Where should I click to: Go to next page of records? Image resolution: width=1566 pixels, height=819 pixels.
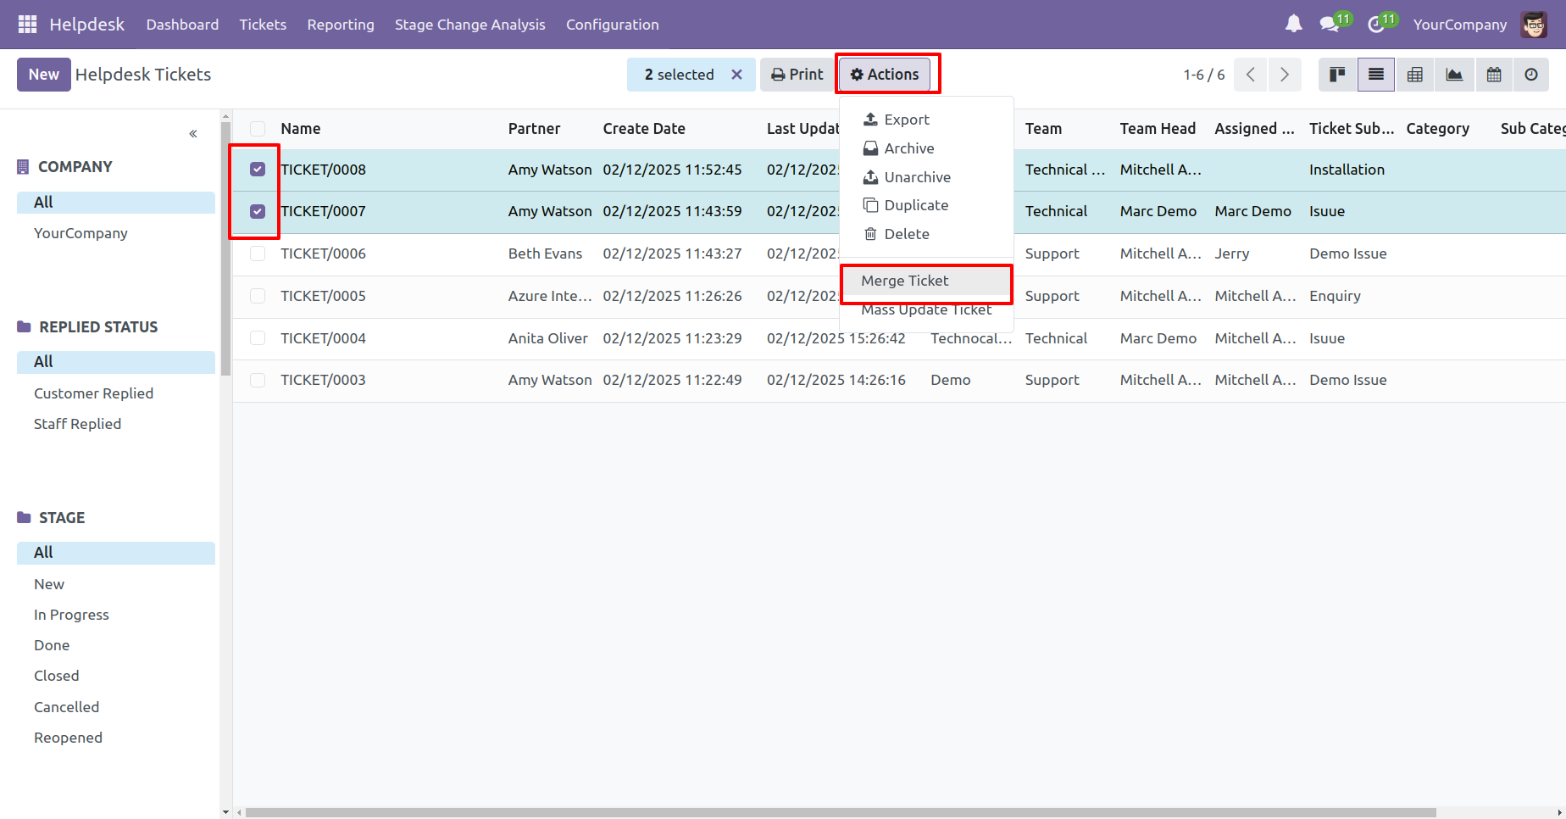point(1285,75)
